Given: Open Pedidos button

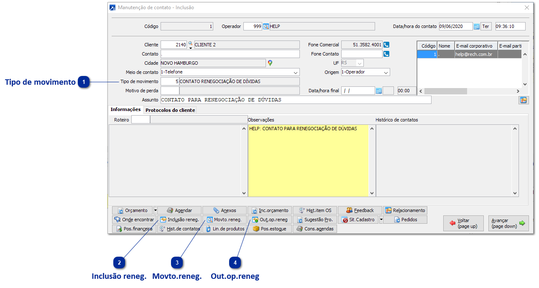Looking at the screenshot, I should (405, 220).
